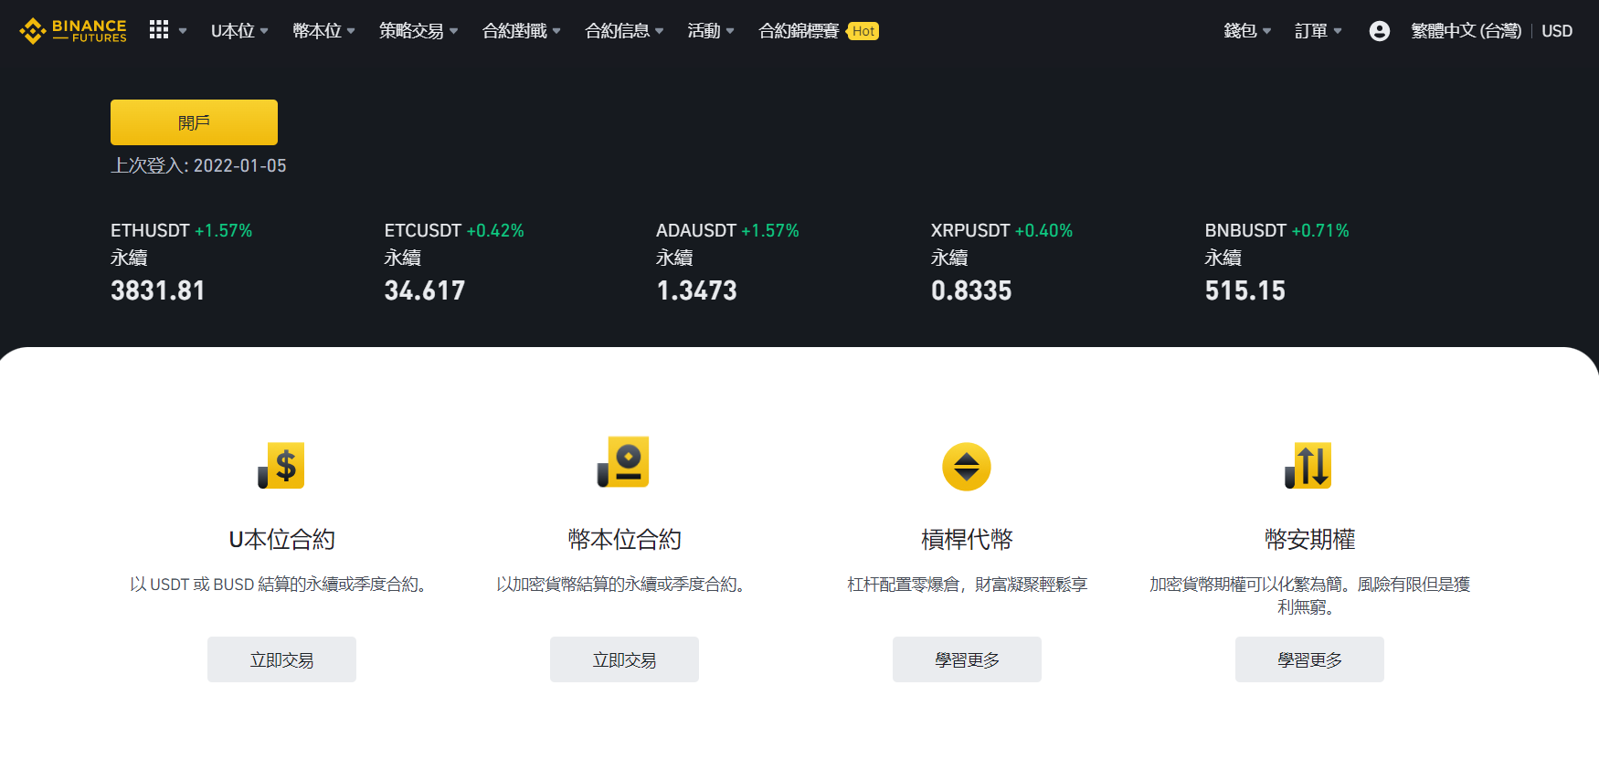The width and height of the screenshot is (1599, 759).
Task: Click the Binance Futures logo
Action: [x=73, y=31]
